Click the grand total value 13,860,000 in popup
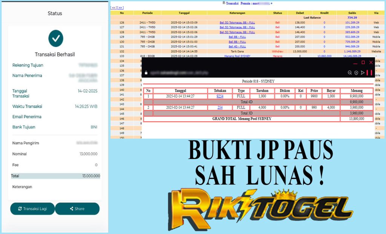This screenshot has height=234, width=386. pos(357,119)
